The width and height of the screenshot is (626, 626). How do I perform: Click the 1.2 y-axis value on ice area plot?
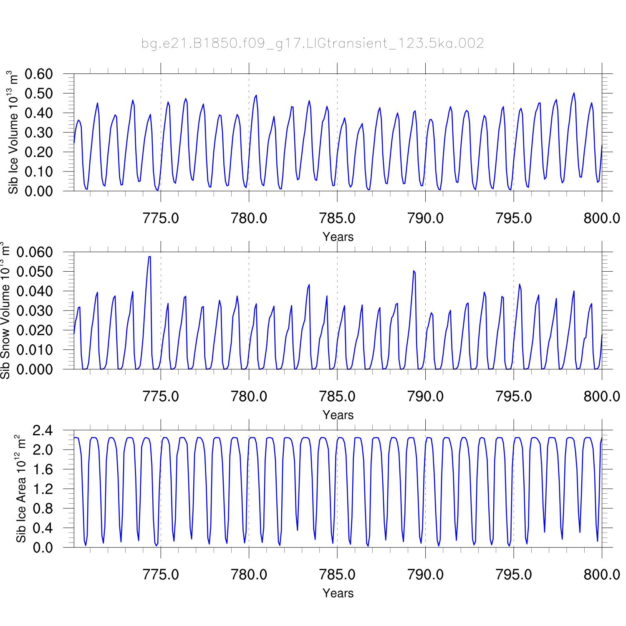coord(43,489)
